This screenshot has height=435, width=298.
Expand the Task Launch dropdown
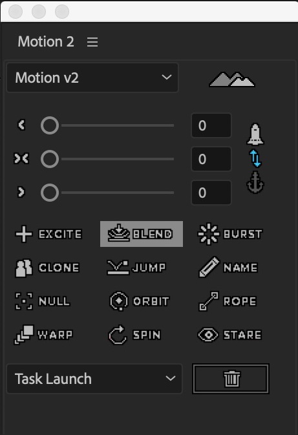[x=94, y=379]
